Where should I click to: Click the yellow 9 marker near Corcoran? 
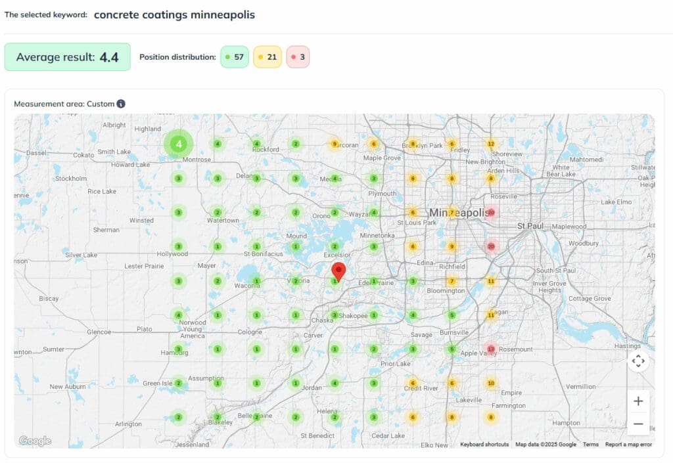(335, 144)
